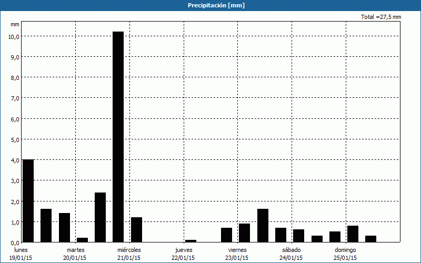Select the 'miércoles 21/01/15' date label
Viewport: 421px width, 263px height.
point(129,254)
